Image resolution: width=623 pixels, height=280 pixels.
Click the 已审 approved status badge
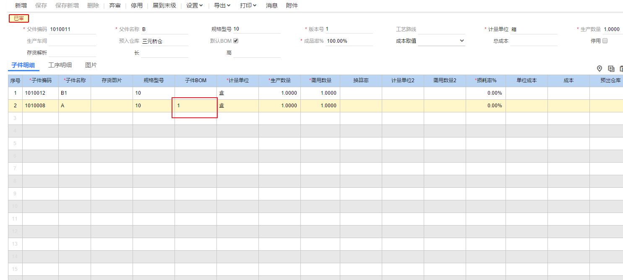19,18
